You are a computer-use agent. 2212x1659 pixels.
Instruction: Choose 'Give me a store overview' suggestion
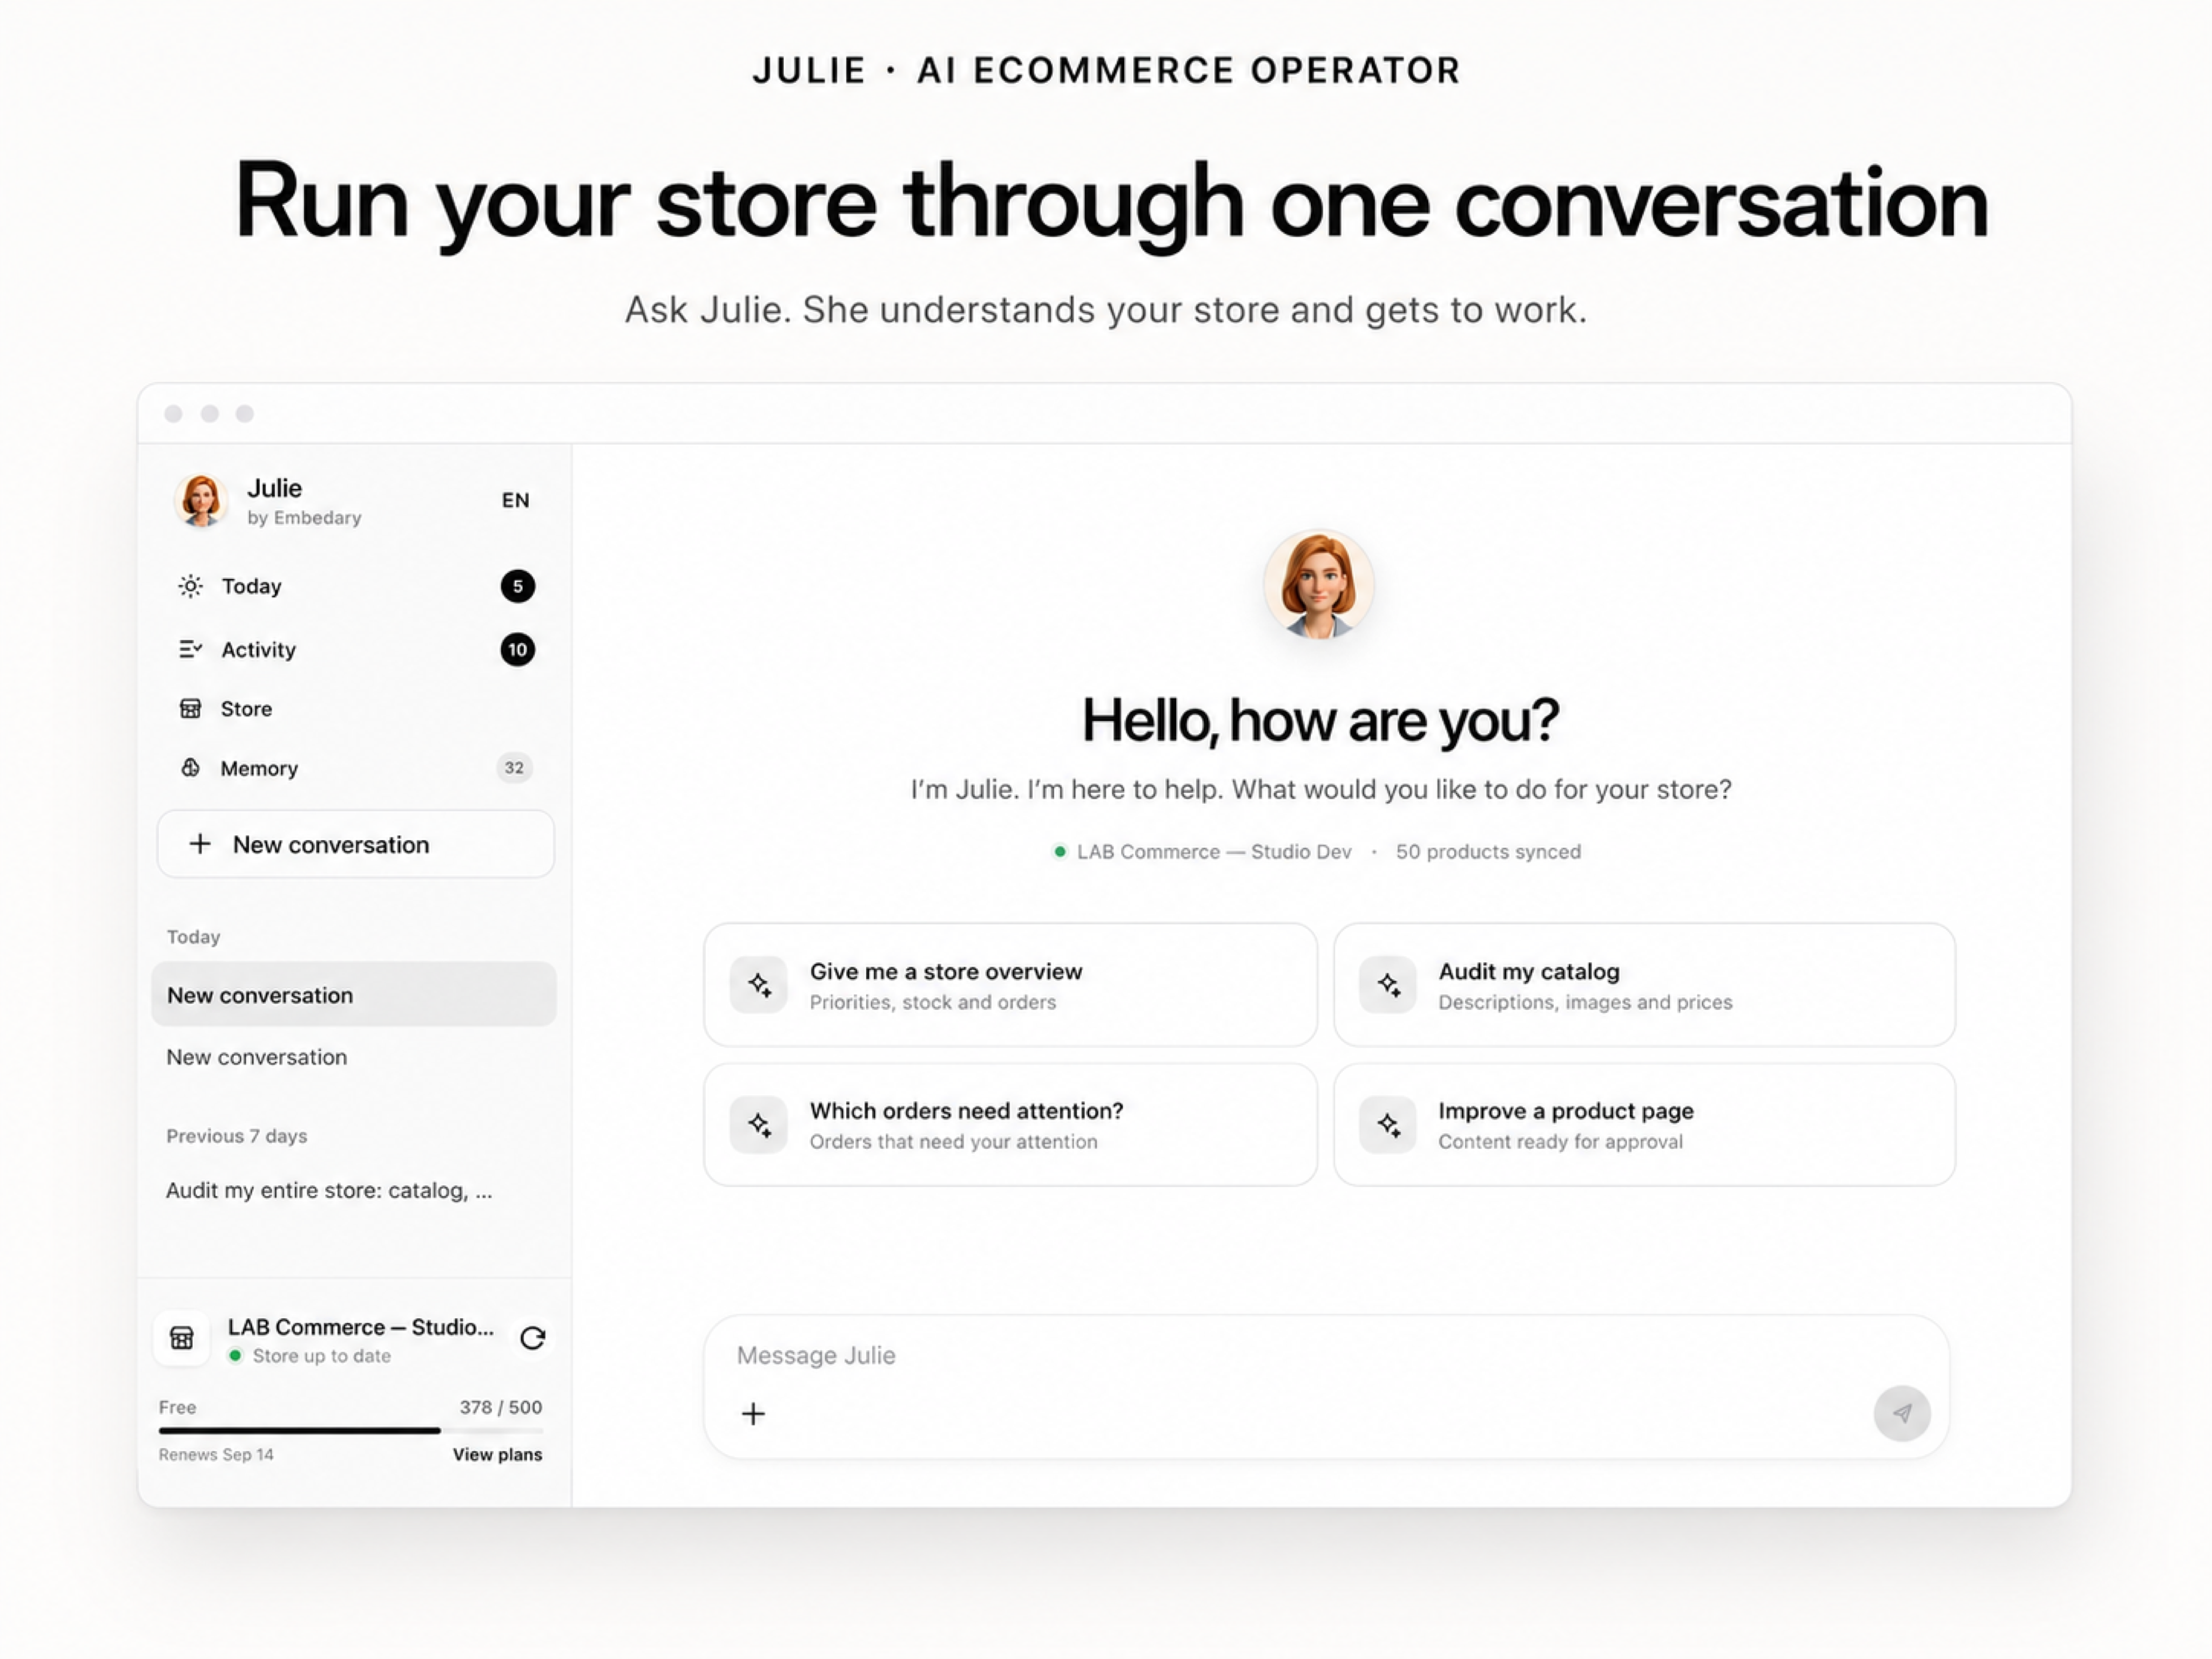(x=1010, y=985)
